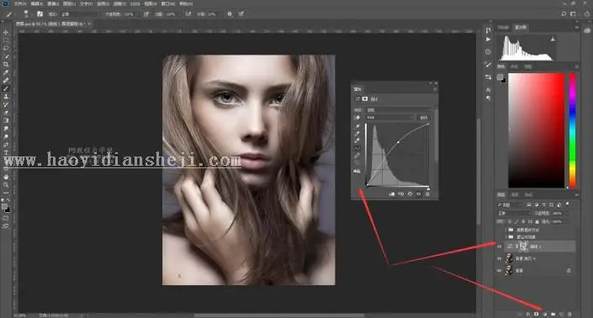Click the reset adjustment icon in Properties panel
Viewport: 593px width, 318px height.
[x=410, y=194]
